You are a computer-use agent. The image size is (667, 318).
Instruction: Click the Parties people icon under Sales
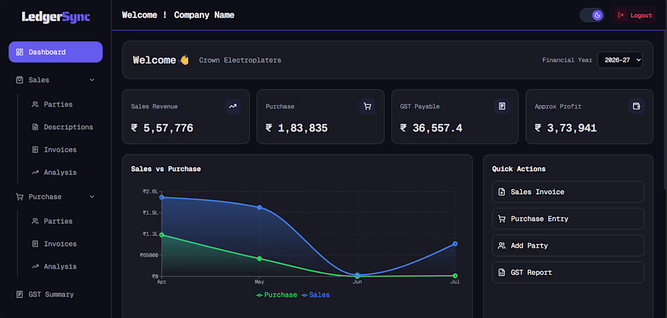(x=35, y=104)
